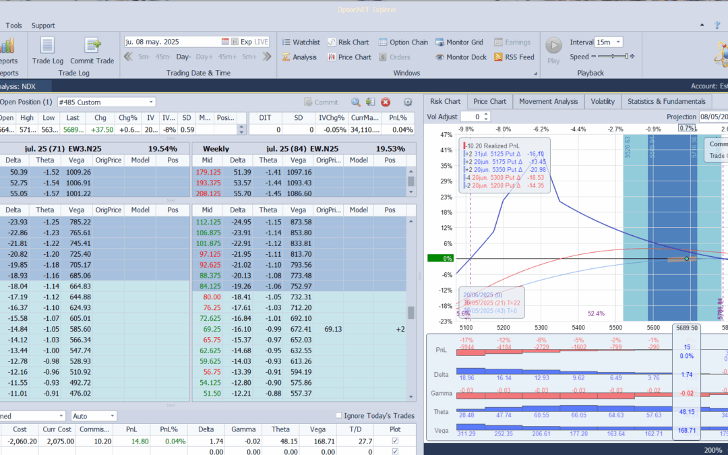The height and width of the screenshot is (455, 728).
Task: Open the calendar date picker icon
Action: (226, 42)
